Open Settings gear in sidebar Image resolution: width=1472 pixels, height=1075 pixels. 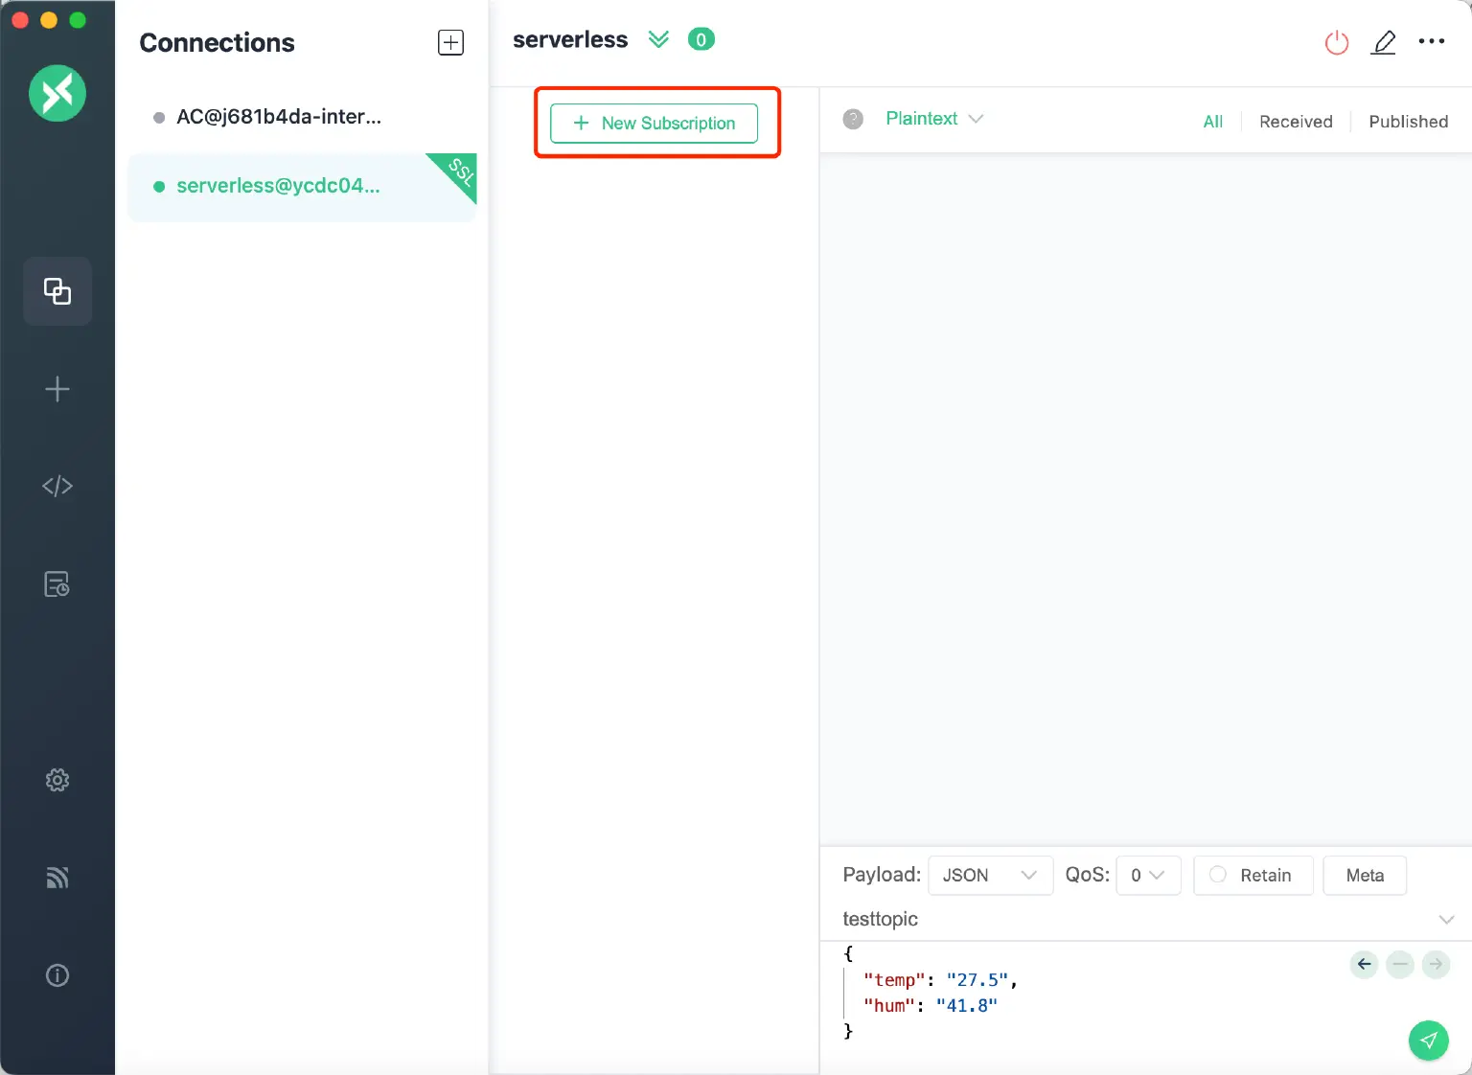(x=57, y=780)
